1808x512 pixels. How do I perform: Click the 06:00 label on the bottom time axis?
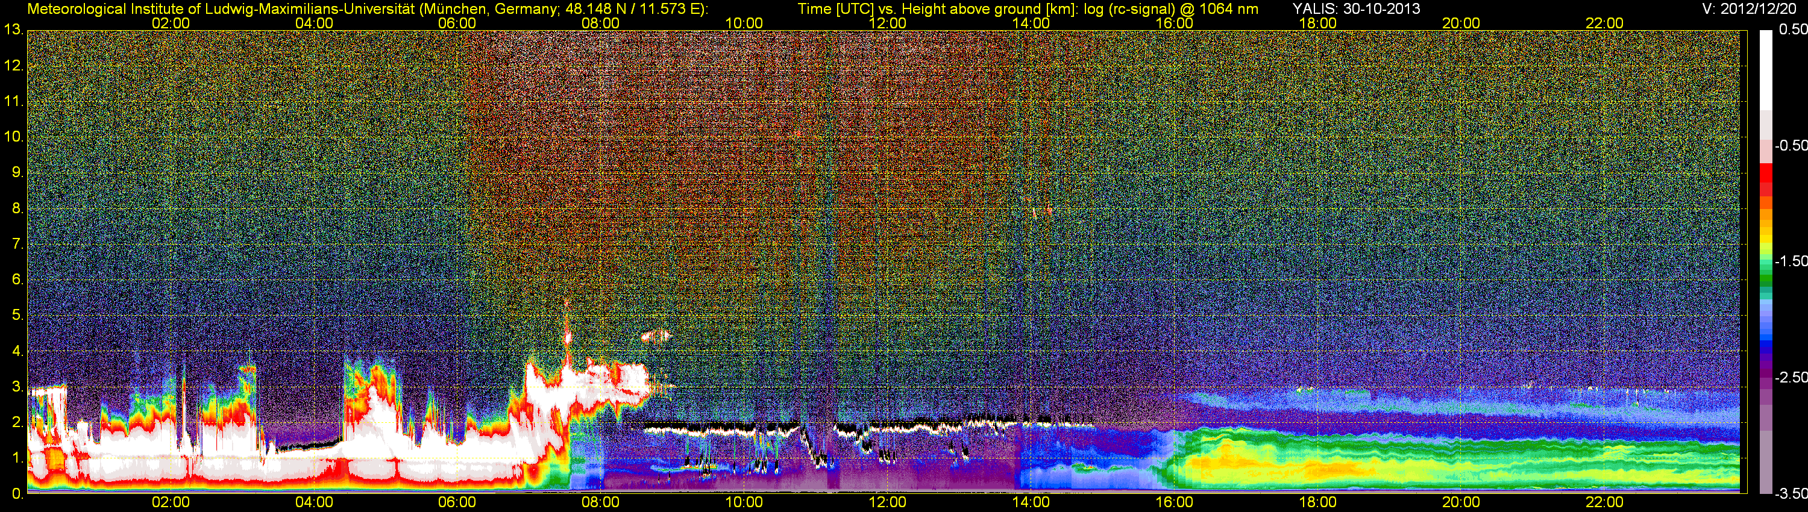[x=457, y=502]
